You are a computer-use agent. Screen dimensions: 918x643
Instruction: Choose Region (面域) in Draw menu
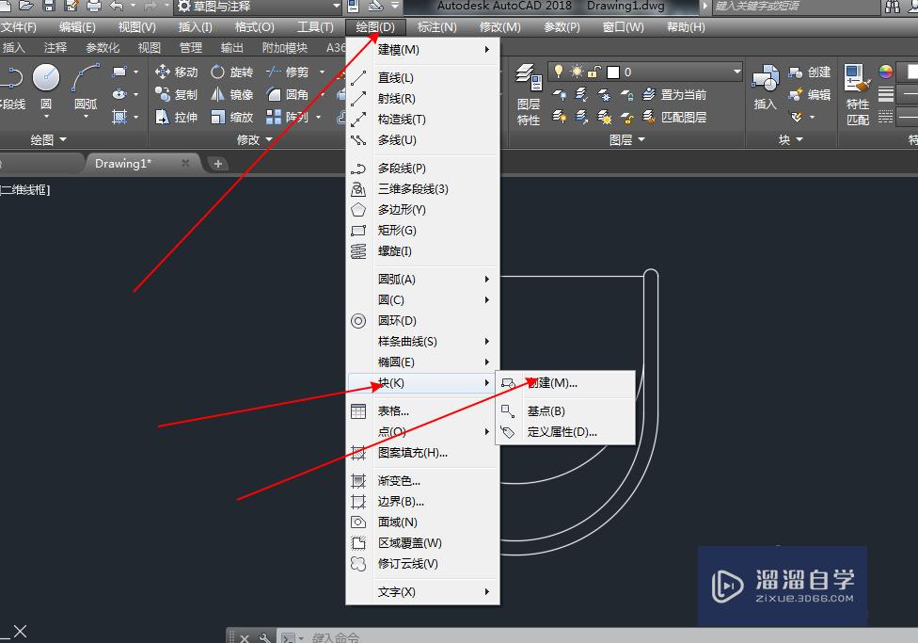click(422, 522)
